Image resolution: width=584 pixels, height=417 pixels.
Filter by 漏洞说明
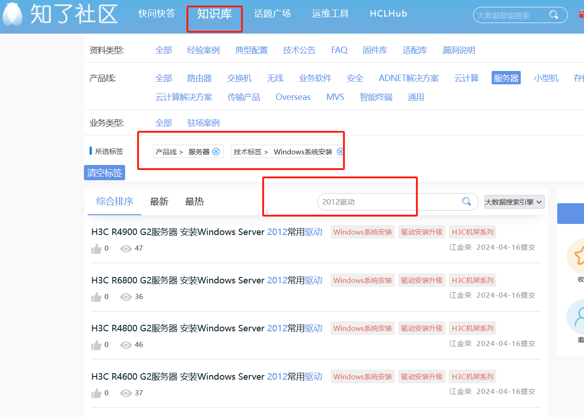[x=459, y=50]
